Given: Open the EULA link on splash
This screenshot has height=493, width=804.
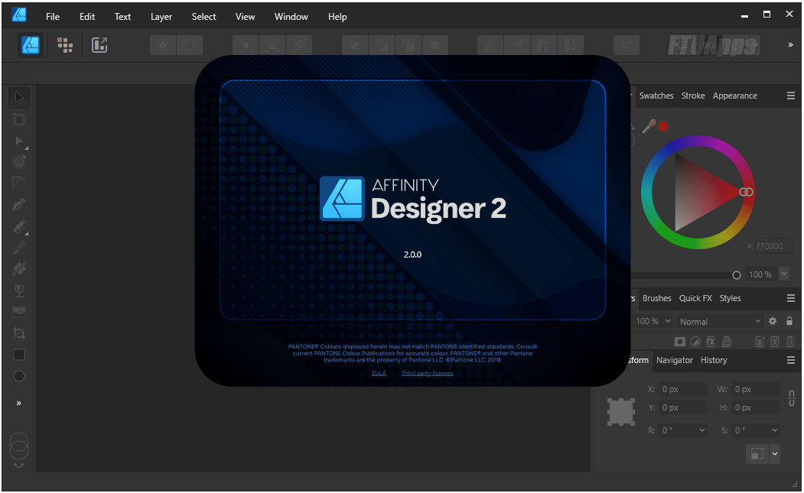Looking at the screenshot, I should (x=379, y=373).
